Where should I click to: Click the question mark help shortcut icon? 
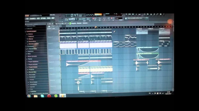(164, 14)
